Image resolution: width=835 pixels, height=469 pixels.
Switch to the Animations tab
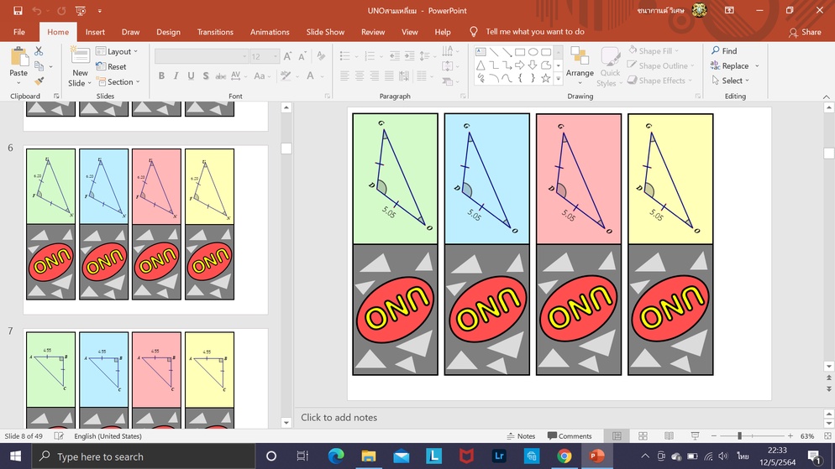tap(270, 32)
